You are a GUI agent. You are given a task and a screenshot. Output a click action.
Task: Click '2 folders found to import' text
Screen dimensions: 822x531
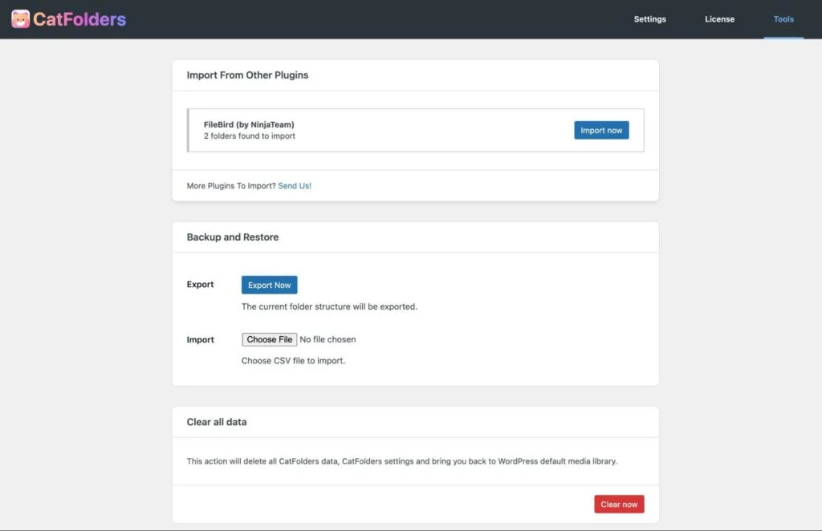[x=250, y=136]
